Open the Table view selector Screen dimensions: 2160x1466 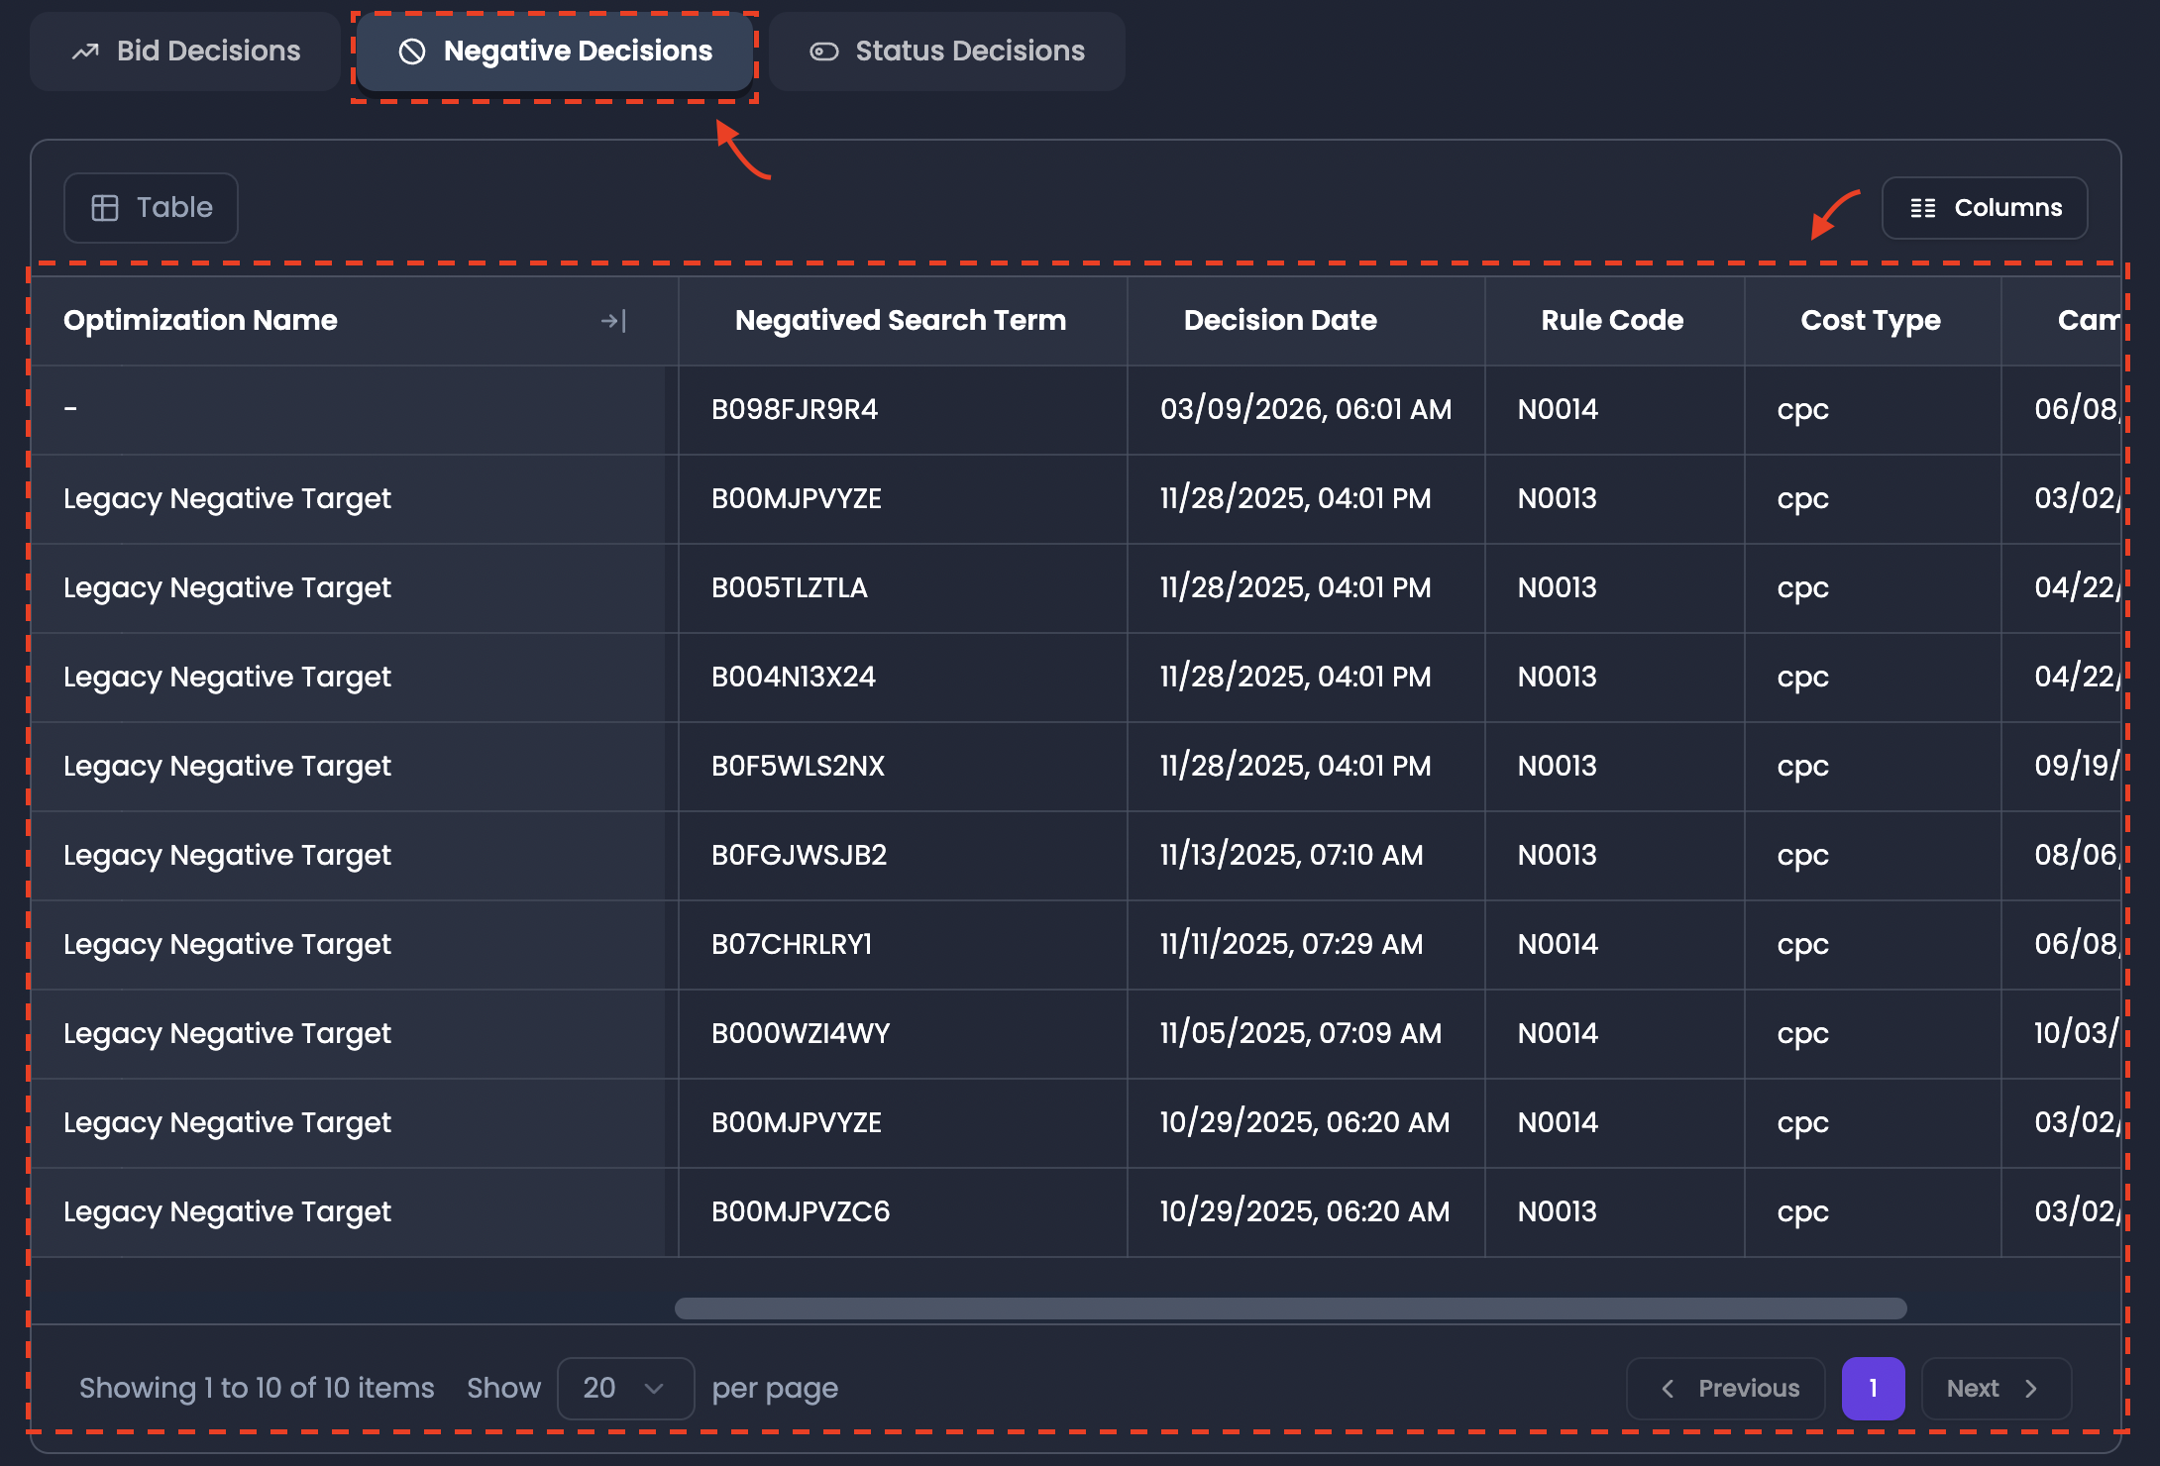[x=151, y=208]
